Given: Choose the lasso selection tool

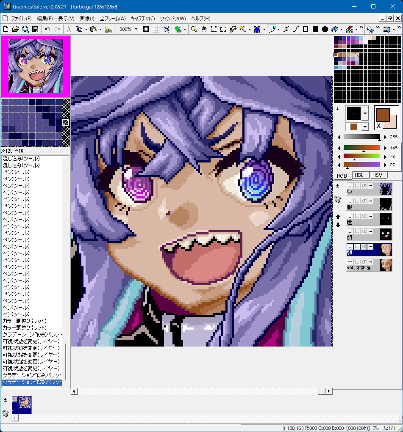Looking at the screenshot, I should pyautogui.click(x=233, y=29).
